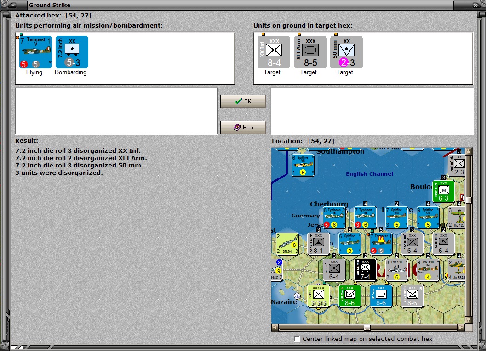
Task: Click the Cherbourg city label on map
Action: [329, 204]
